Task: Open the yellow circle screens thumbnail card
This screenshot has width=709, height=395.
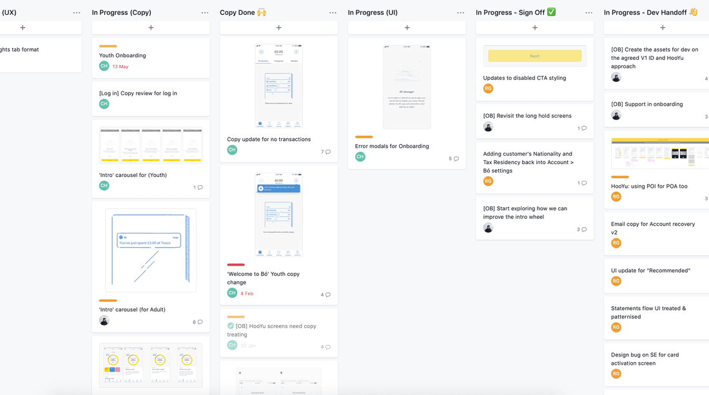Action: tap(151, 365)
